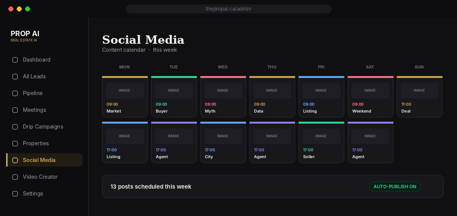Select Drip Campaigns label
Screen dimensions: 457x216
(x=43, y=127)
